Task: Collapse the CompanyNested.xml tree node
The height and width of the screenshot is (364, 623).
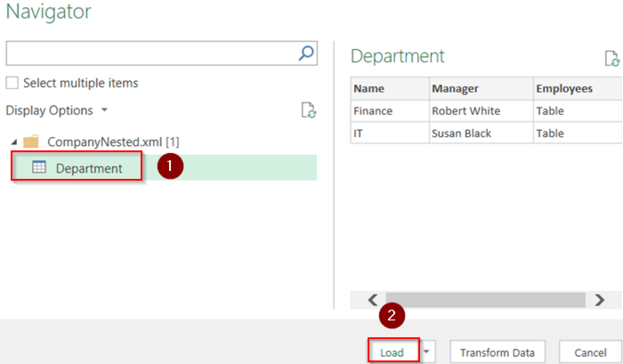Action: coord(14,142)
